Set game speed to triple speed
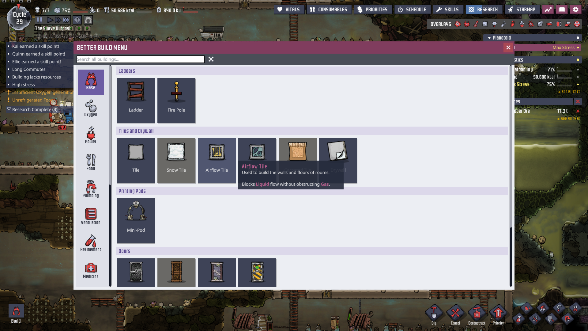The height and width of the screenshot is (331, 588). point(66,20)
